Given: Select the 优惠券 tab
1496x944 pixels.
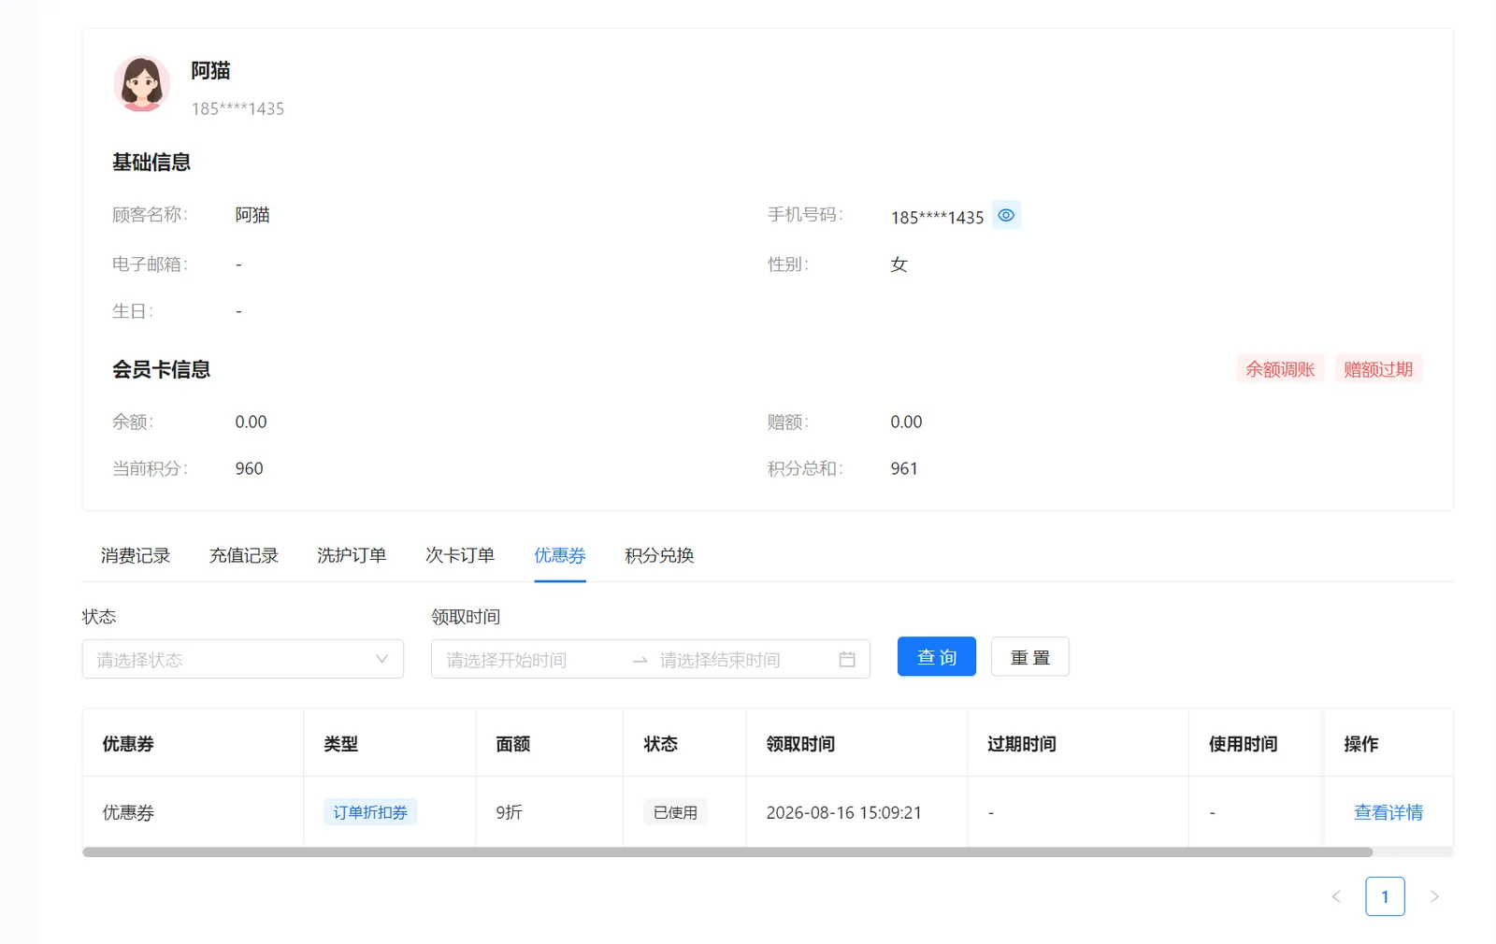Looking at the screenshot, I should point(560,555).
